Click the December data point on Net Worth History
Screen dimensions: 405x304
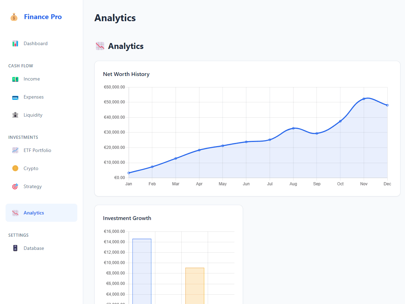tap(387, 105)
